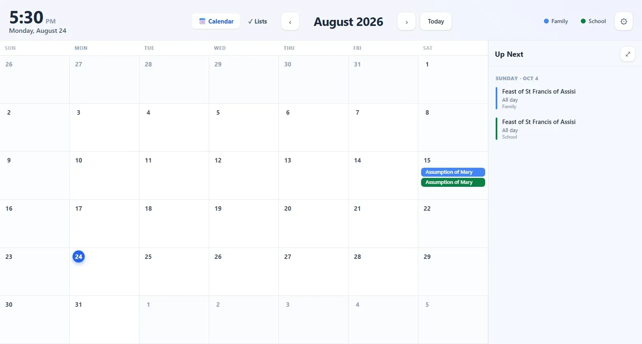Select August 28 day cell
Screen dimensions: 642x344
[383, 272]
